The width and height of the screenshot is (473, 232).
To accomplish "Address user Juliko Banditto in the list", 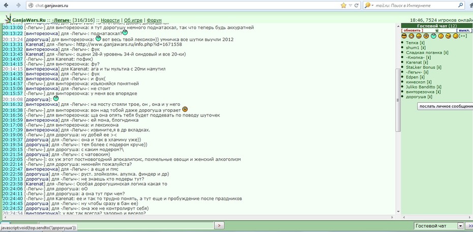I will 421,87.
